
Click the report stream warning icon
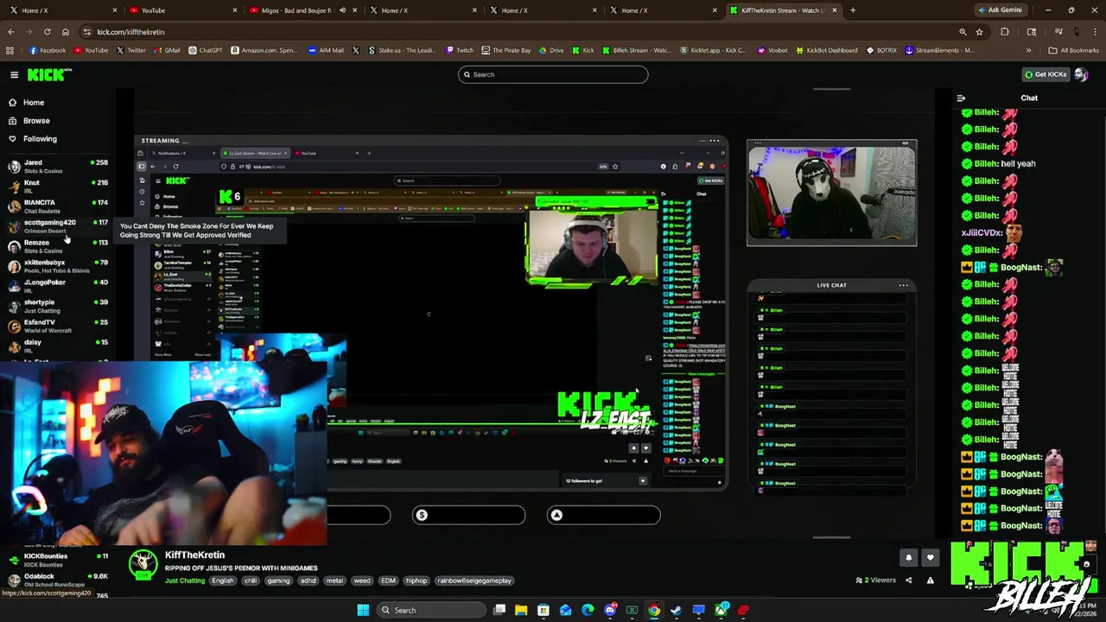click(930, 581)
